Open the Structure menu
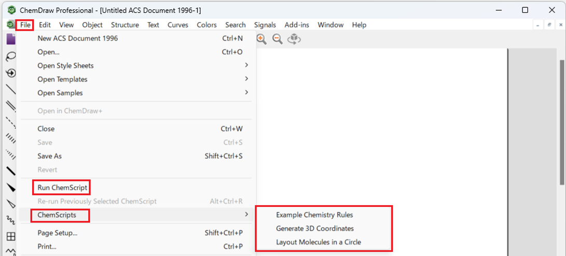The image size is (566, 256). coord(125,25)
